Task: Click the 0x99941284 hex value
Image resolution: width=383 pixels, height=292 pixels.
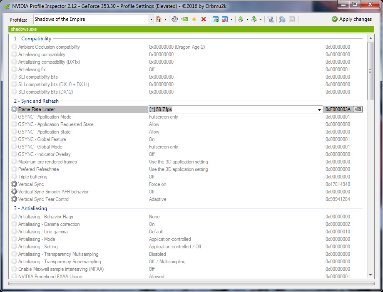Action: pos(338,199)
